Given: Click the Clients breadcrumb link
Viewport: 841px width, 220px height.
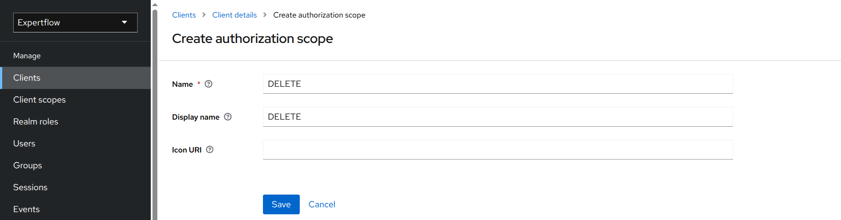Looking at the screenshot, I should coord(184,15).
